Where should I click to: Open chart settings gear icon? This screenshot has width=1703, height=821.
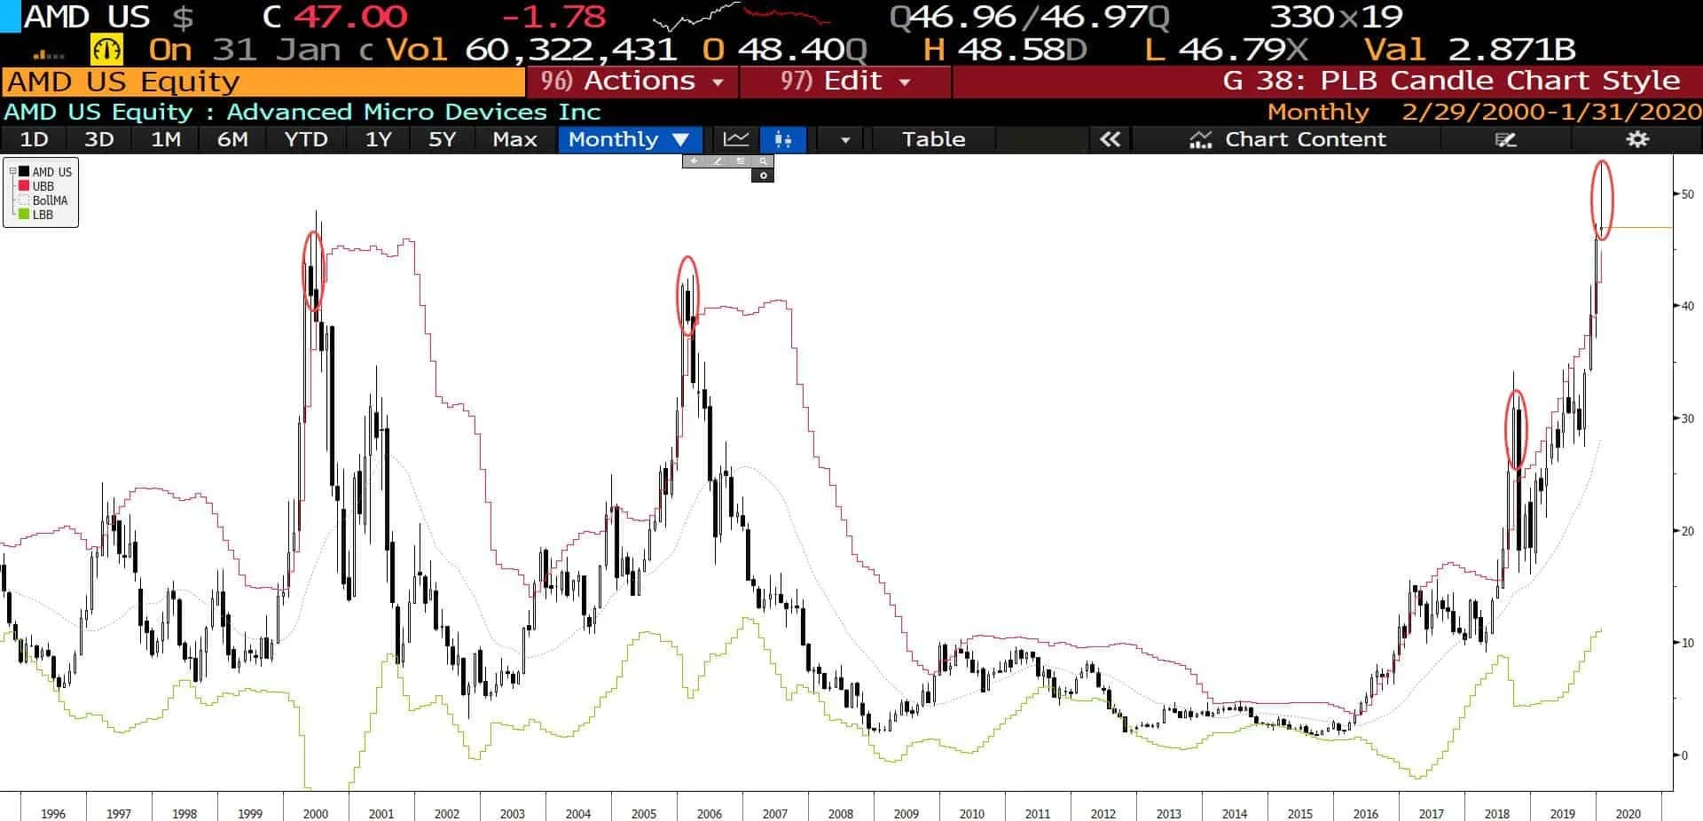(1637, 139)
